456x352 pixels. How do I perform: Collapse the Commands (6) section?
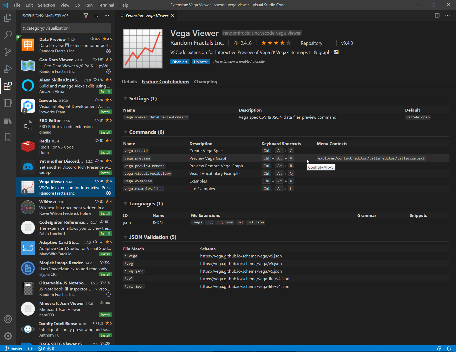(x=126, y=132)
